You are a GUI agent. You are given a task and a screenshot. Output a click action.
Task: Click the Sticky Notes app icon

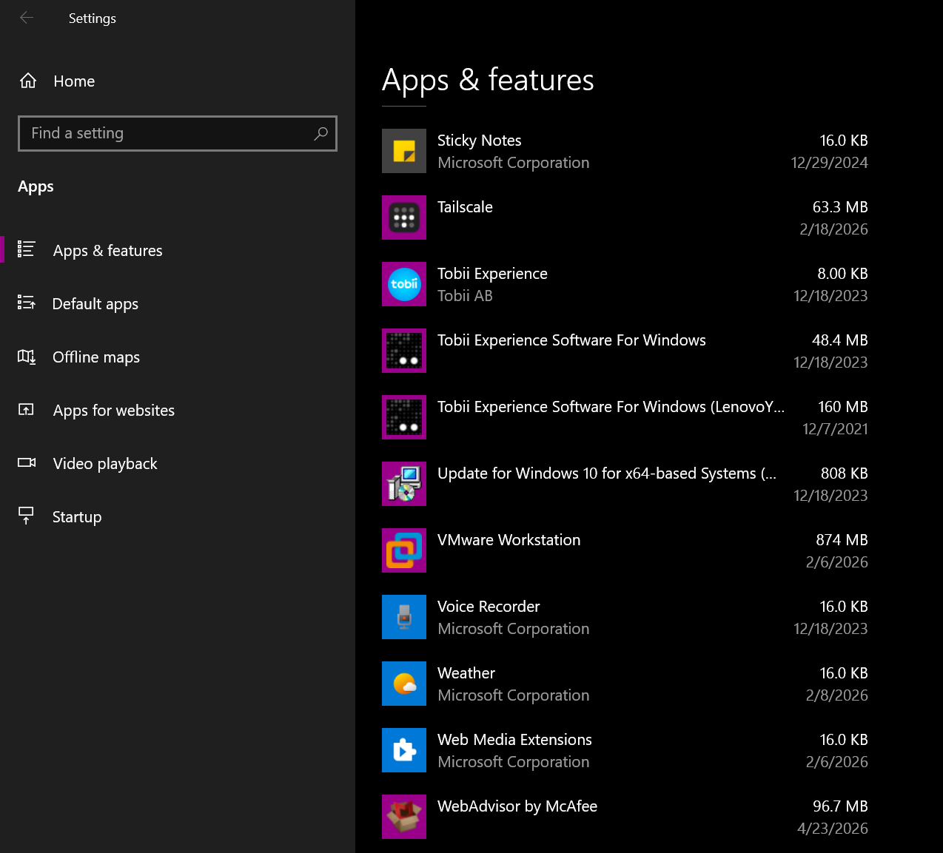click(403, 150)
